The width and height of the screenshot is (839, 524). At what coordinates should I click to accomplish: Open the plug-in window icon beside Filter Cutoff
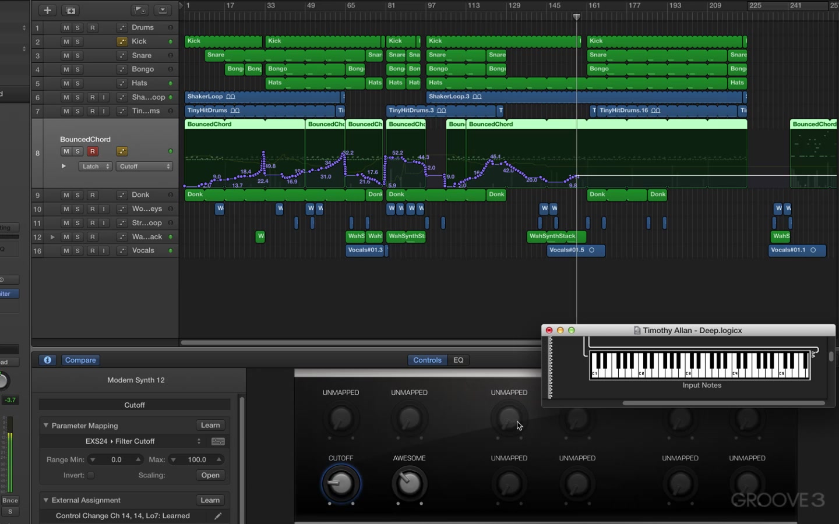pos(218,441)
